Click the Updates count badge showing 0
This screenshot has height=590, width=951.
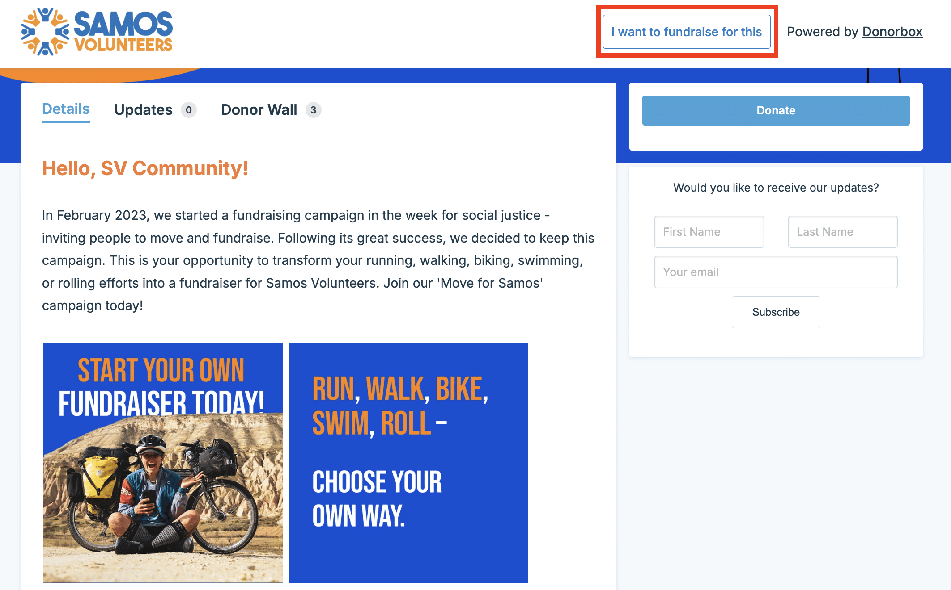pyautogui.click(x=189, y=110)
